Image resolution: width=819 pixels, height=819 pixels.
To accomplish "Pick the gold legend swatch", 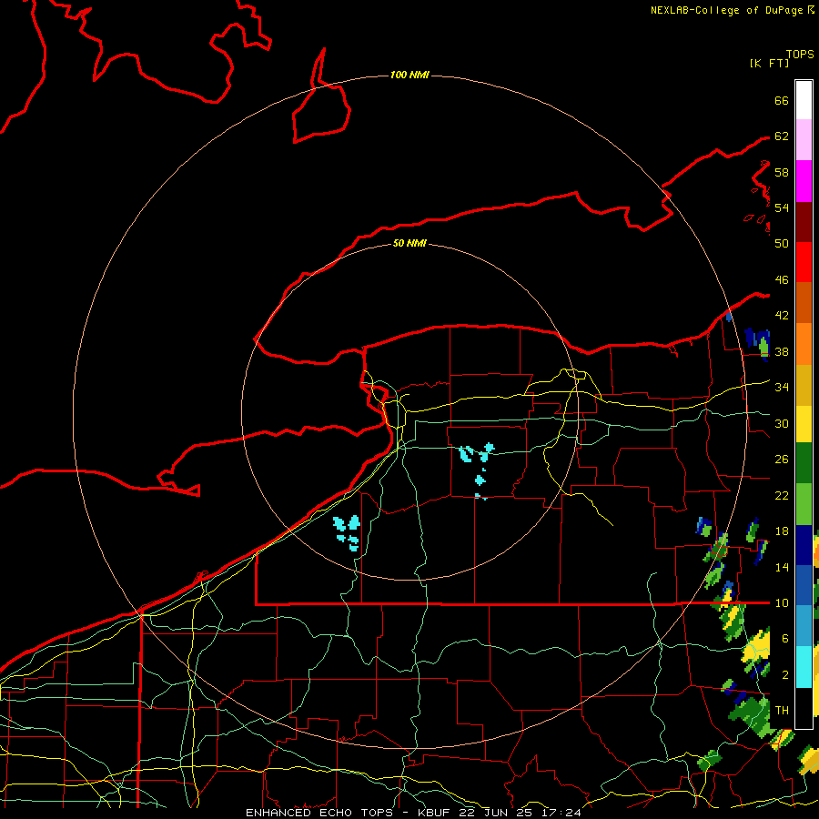I will (804, 385).
